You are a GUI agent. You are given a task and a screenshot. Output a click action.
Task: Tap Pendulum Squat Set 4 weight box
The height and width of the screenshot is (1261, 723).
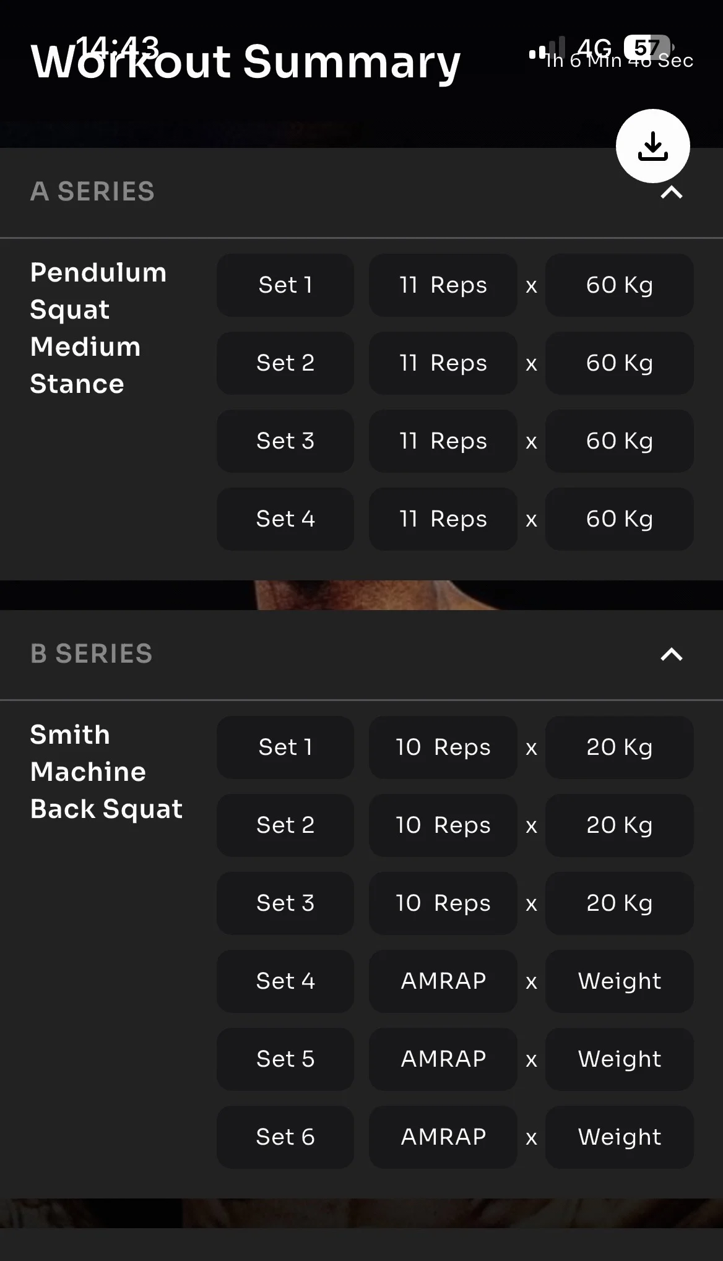click(x=619, y=519)
